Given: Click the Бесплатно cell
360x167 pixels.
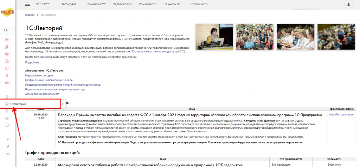Looking at the screenshot, I should pyautogui.click(x=334, y=165).
